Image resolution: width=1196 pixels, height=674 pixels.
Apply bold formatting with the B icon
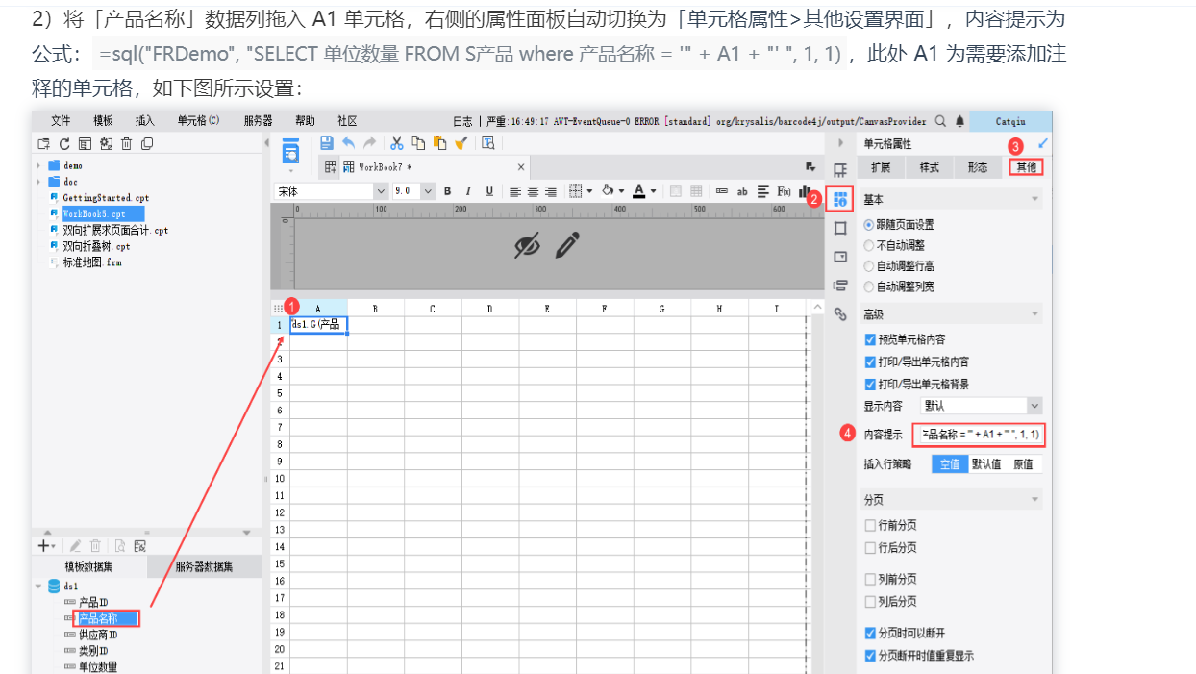point(447,191)
